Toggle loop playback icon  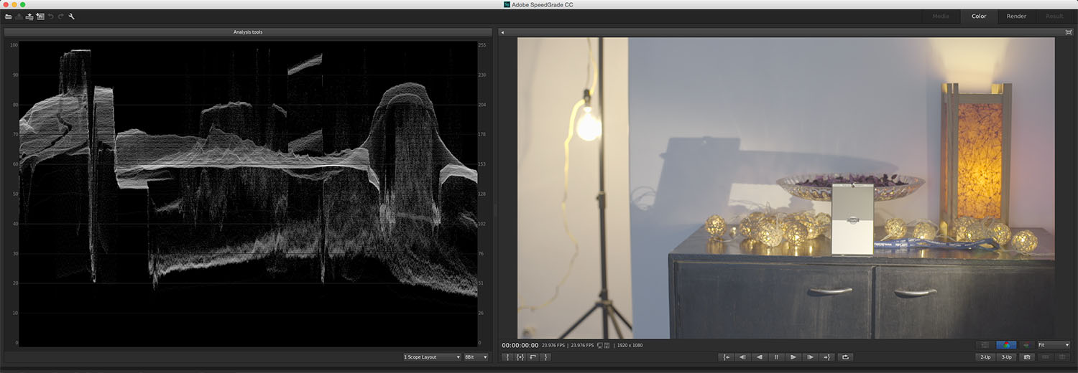845,357
